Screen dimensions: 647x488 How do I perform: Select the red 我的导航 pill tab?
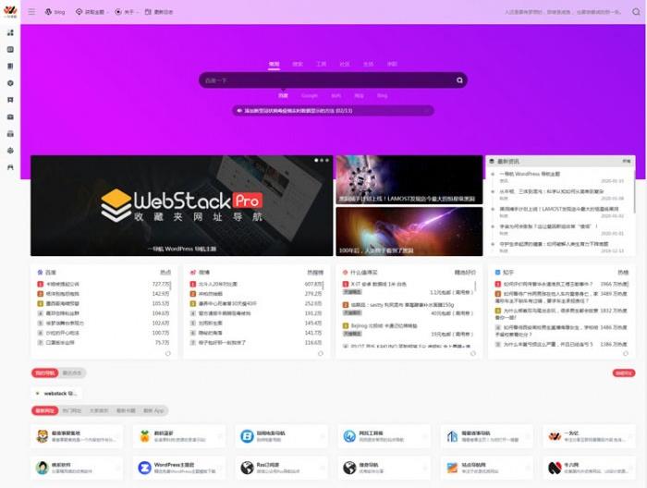tap(45, 372)
